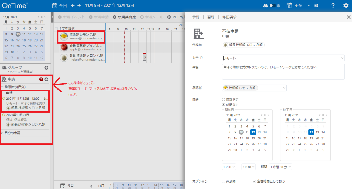Open settings via the gear icon
Viewport: 352px width, 189px height.
tap(346, 5)
